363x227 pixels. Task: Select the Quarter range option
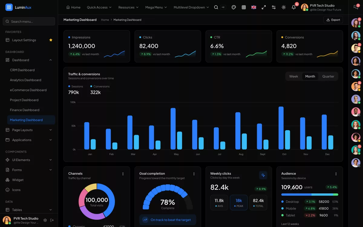click(328, 76)
